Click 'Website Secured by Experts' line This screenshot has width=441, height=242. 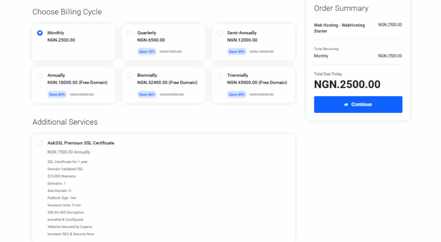pyautogui.click(x=70, y=227)
